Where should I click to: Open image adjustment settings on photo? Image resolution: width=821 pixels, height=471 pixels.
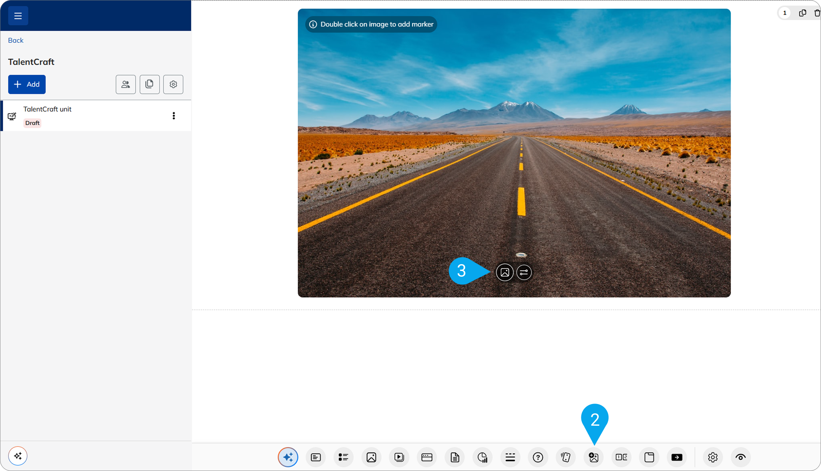(524, 272)
